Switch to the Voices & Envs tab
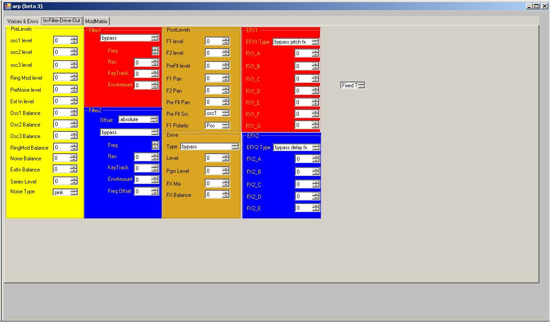 click(22, 21)
